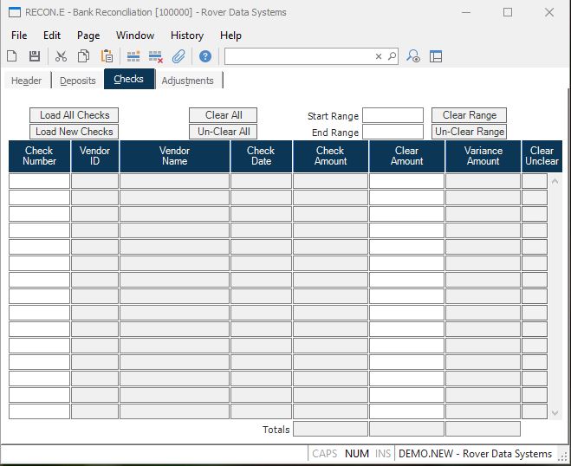Screen dimensions: 571x466
Task: Click the magnifier icon in search box
Action: coord(392,56)
